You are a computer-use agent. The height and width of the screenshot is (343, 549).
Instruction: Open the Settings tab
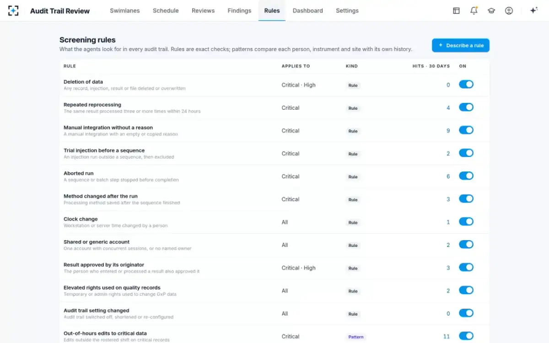pyautogui.click(x=347, y=11)
